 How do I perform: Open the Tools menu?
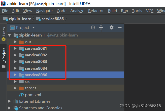pos(137,11)
